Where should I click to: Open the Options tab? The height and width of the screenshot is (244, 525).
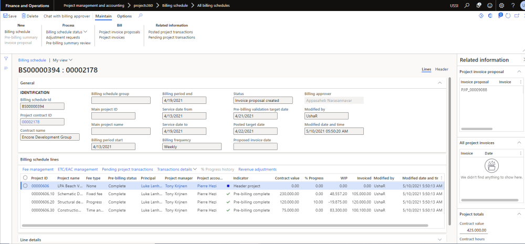pos(124,16)
